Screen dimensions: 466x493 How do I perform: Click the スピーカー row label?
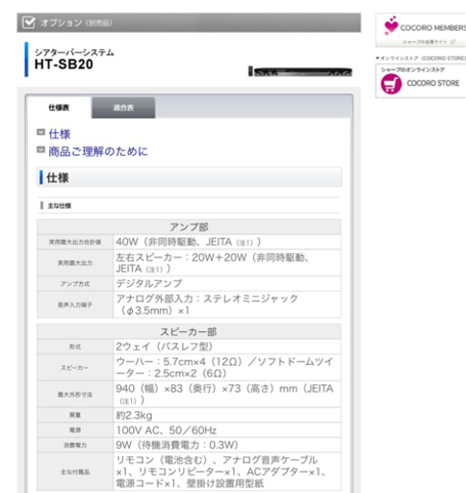75,368
